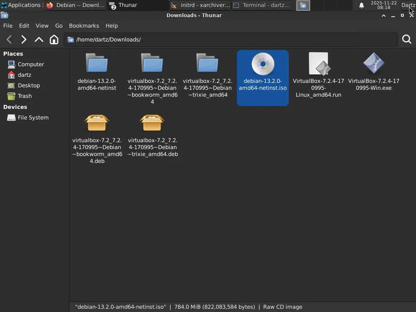
Task: Switch to Terminal taskbar window
Action: tap(262, 5)
